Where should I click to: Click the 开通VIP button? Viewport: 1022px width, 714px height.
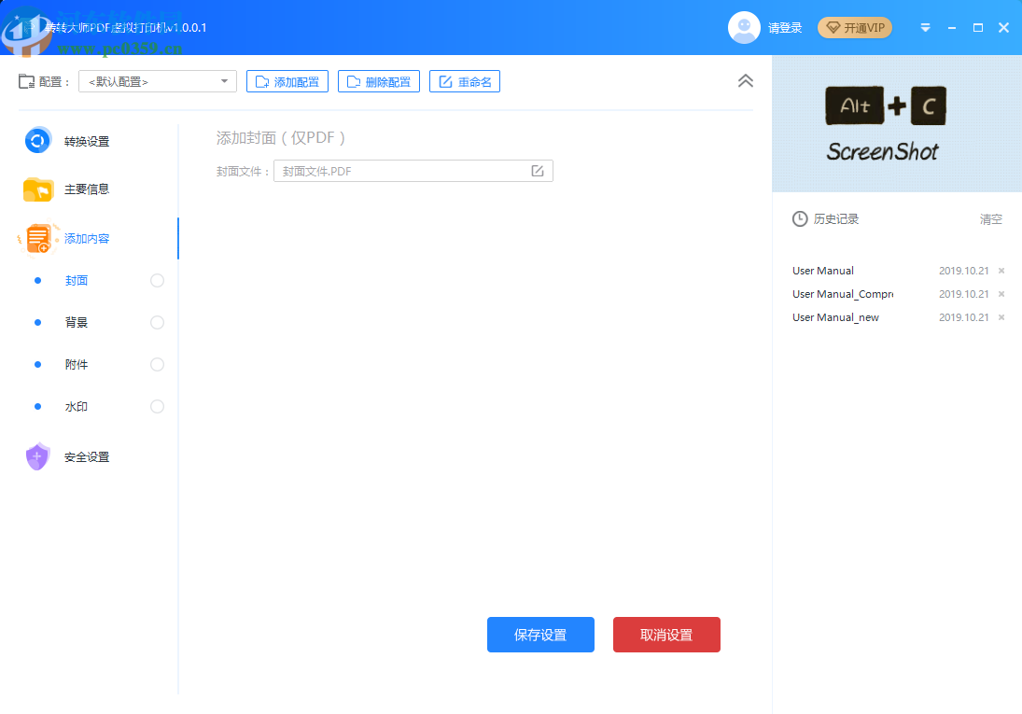tap(855, 27)
